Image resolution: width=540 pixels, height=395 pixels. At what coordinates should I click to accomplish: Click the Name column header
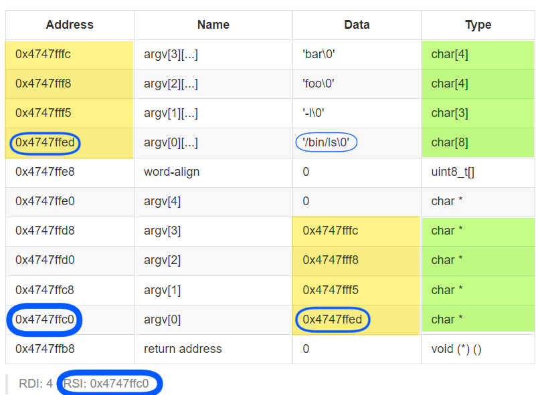click(213, 25)
